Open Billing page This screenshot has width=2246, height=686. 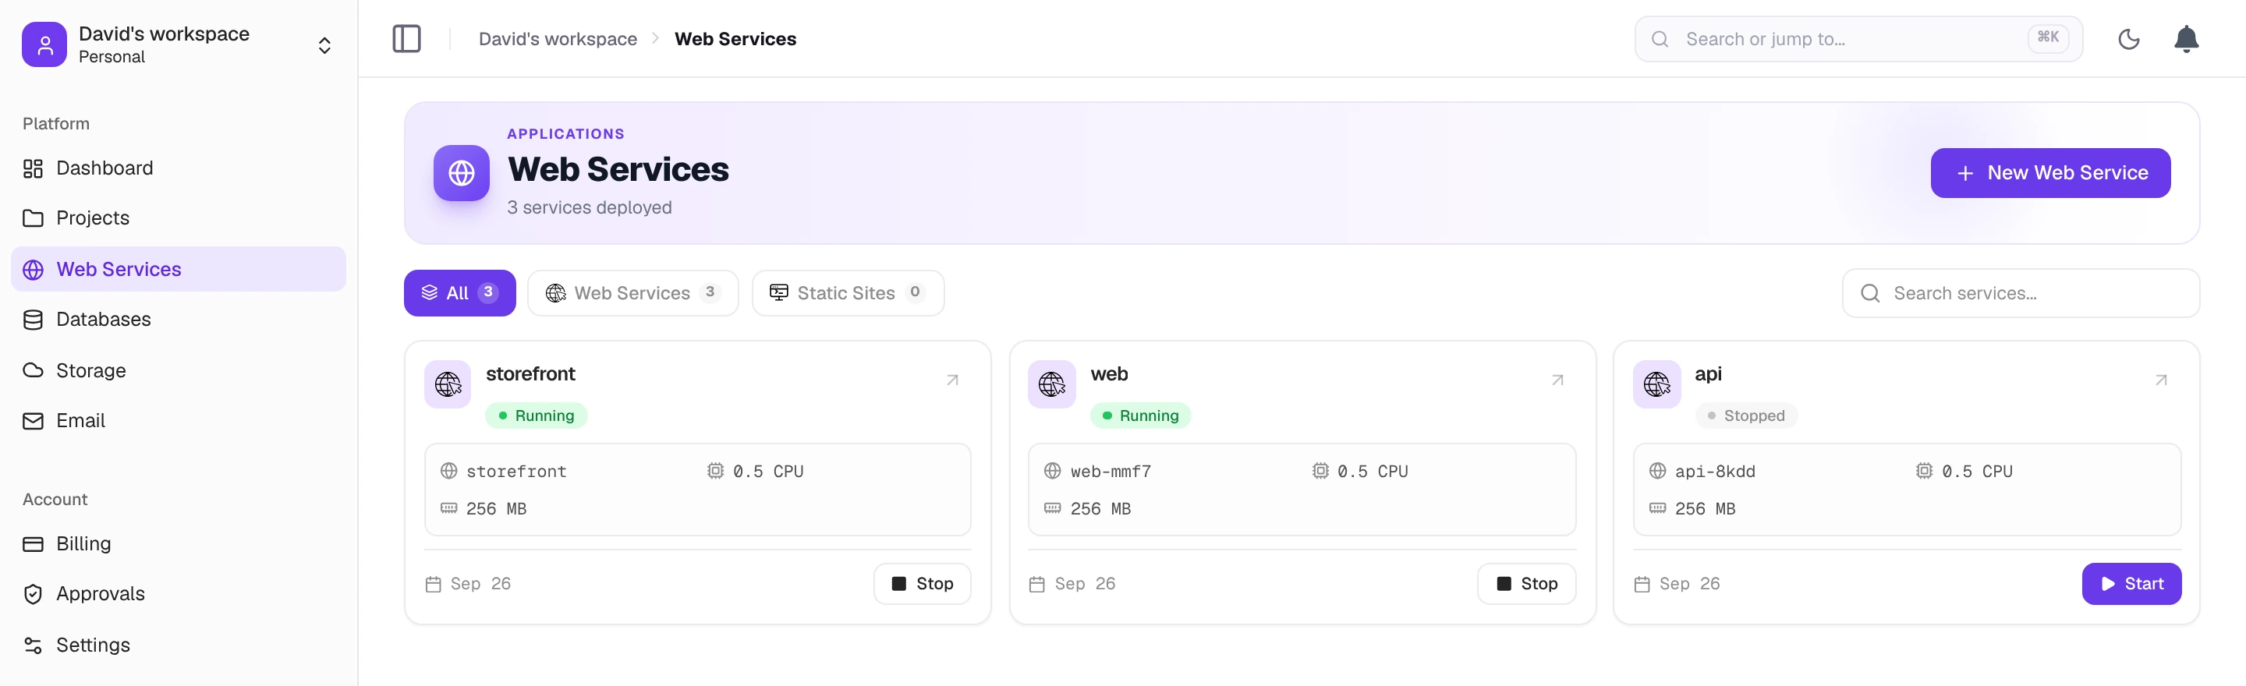click(178, 544)
